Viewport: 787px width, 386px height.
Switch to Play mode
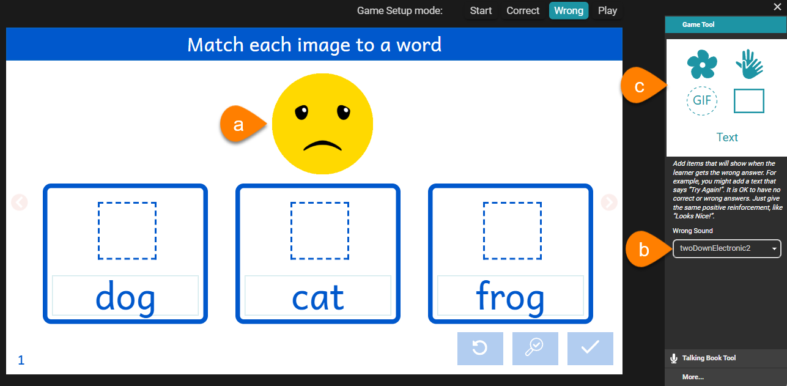(x=608, y=10)
